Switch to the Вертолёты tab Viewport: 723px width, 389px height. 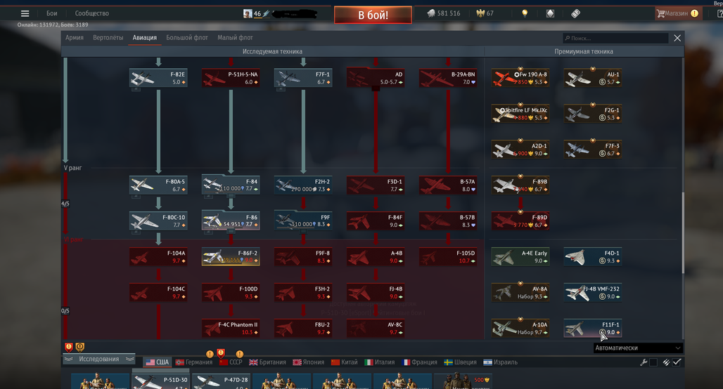(108, 38)
